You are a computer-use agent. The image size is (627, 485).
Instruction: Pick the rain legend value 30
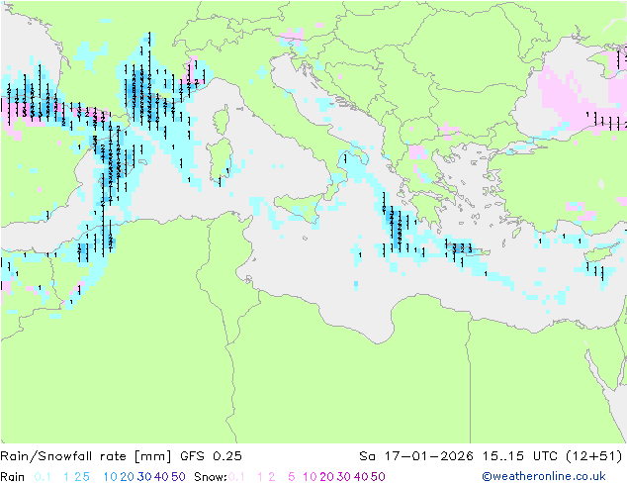click(144, 477)
